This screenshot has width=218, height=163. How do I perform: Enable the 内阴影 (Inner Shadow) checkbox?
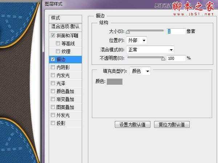point(53,67)
